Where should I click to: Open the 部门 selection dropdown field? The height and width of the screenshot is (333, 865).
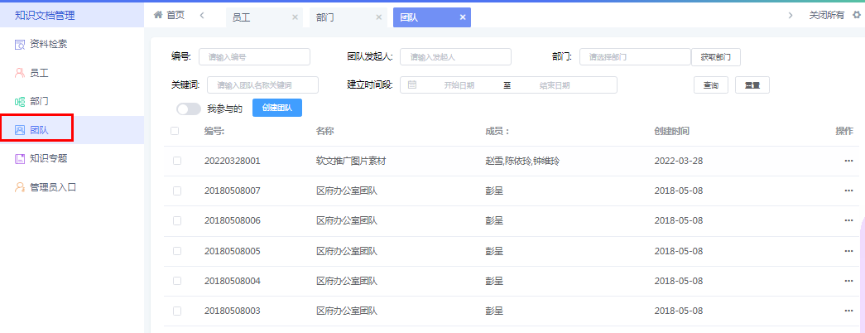(x=634, y=56)
